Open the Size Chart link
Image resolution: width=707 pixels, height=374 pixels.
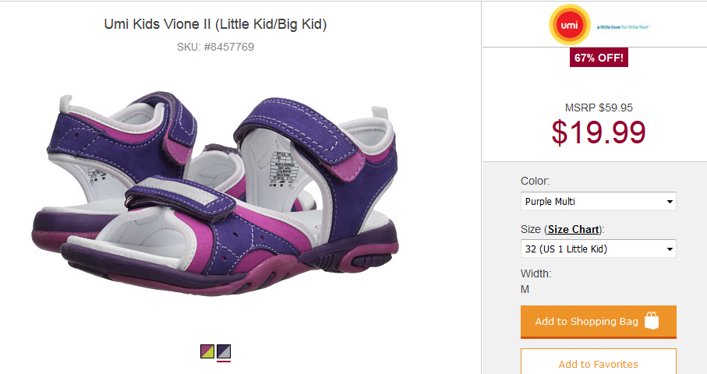tap(573, 229)
